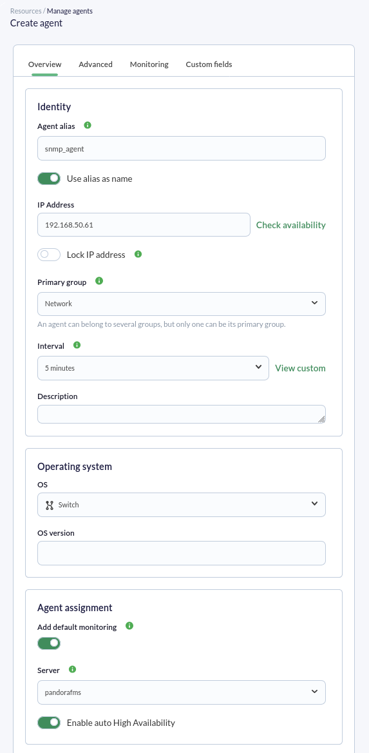Click the 'Agent assignment' section heading
This screenshot has height=753, width=369.
coord(75,607)
